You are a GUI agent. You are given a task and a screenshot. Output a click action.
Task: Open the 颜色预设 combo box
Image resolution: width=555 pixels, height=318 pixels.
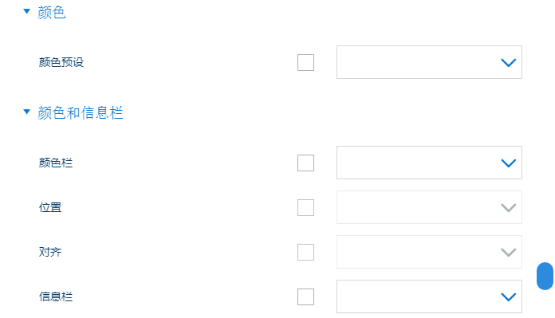pos(429,62)
